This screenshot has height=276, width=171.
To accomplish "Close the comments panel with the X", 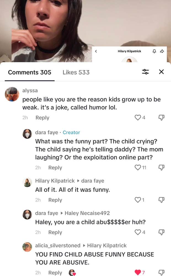I will (x=161, y=71).
